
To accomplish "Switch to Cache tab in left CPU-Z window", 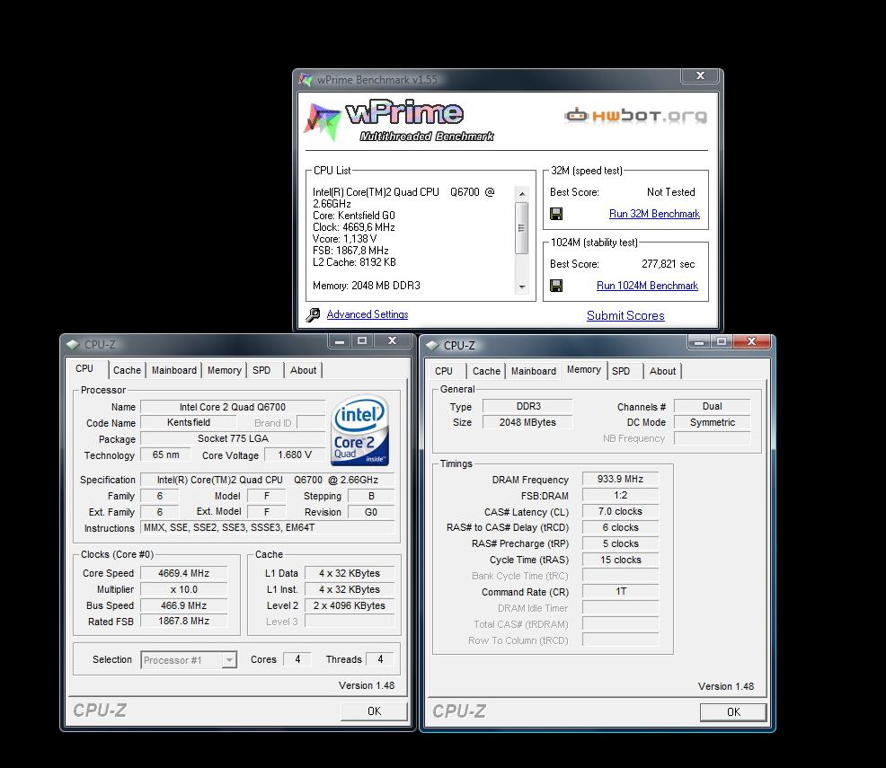I will click(127, 370).
